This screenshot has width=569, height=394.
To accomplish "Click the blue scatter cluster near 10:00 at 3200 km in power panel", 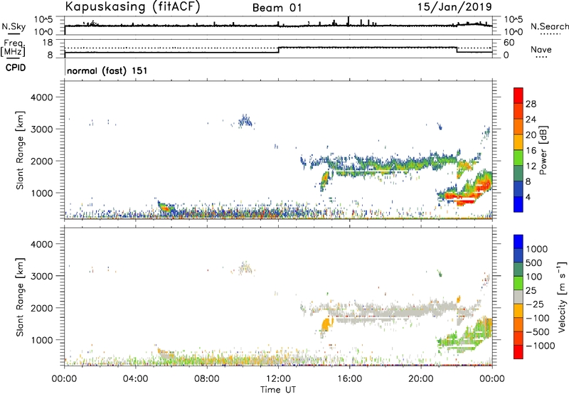I will [245, 121].
